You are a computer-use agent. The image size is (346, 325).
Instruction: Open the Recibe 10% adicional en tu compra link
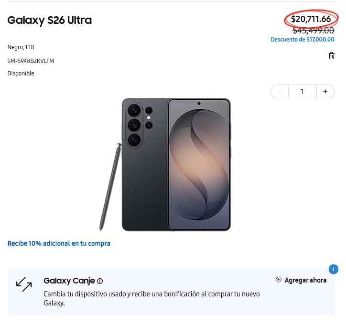coord(59,243)
